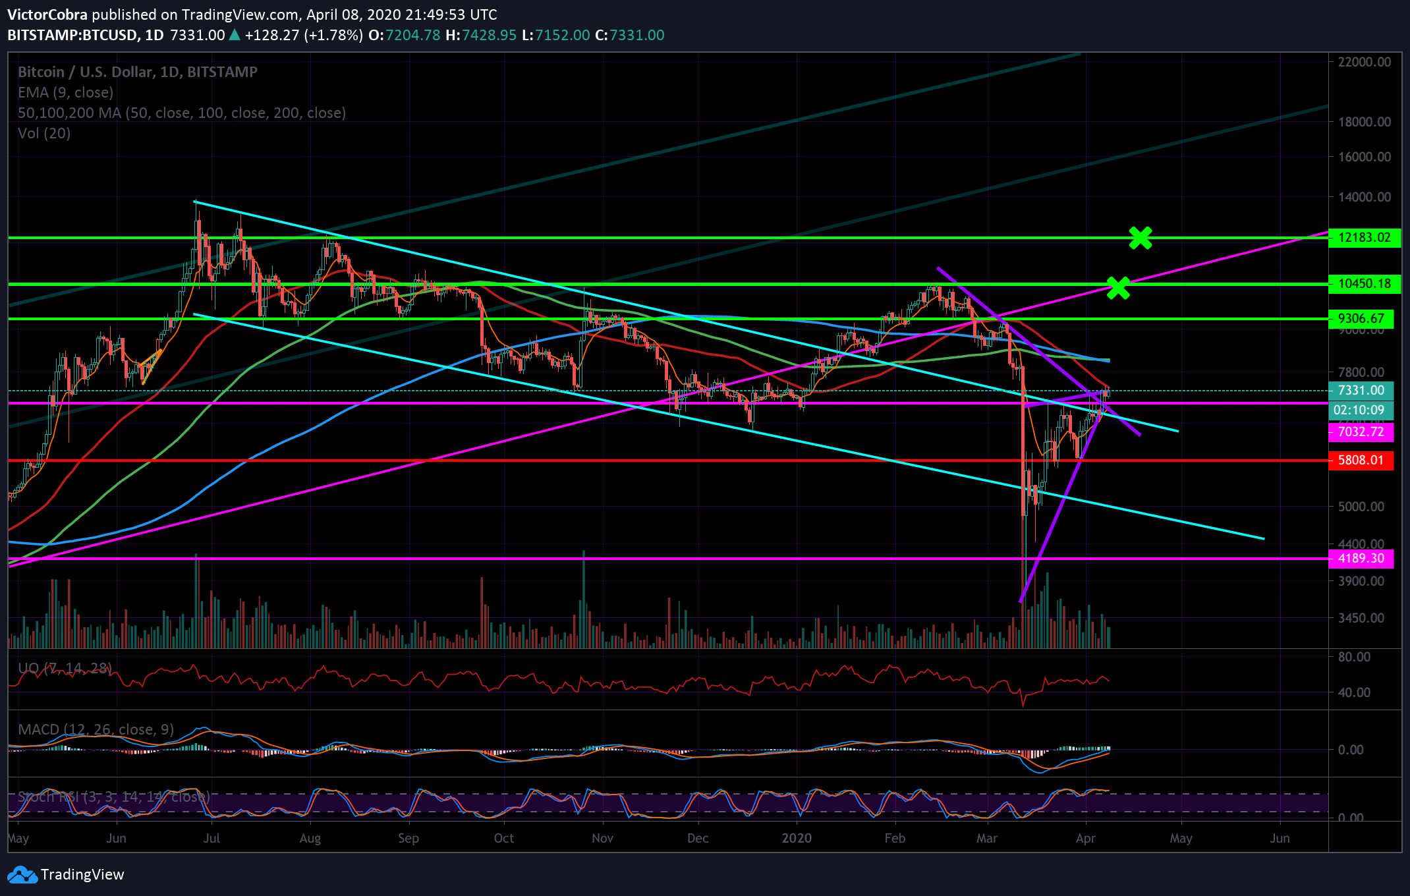The height and width of the screenshot is (896, 1410).
Task: Click the May label following Apr
Action: (1181, 839)
